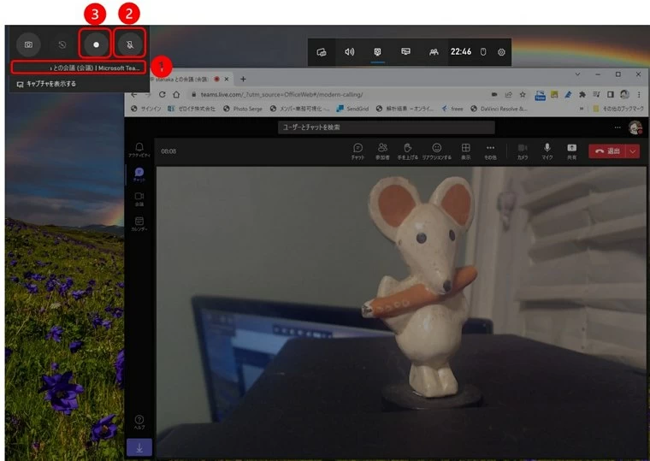Click the 'ユーザーとチャットを検索' search box
The image size is (650, 461).
point(387,127)
